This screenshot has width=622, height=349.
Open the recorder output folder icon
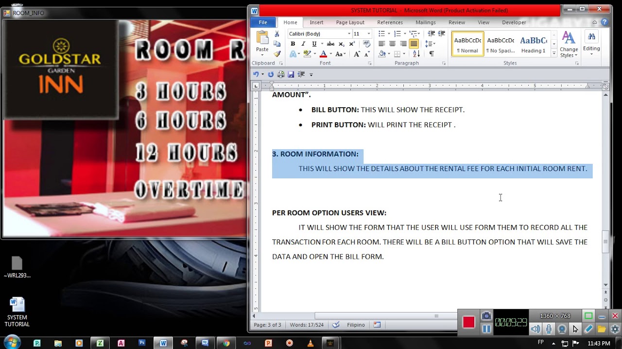click(x=602, y=329)
